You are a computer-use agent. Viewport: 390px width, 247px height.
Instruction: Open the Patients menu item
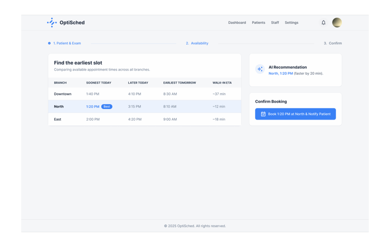258,22
